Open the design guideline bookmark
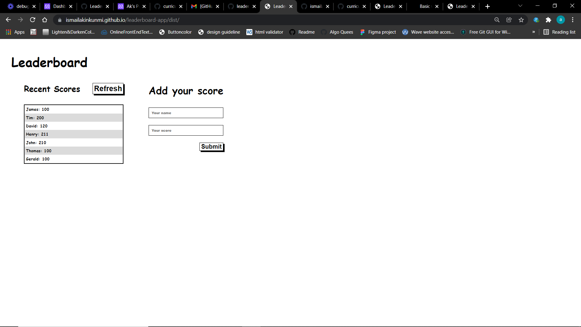581x327 pixels. 223,32
